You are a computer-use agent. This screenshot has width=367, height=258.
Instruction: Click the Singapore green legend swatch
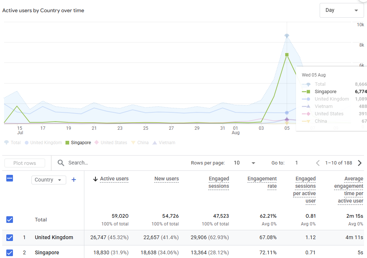[x=67, y=143]
